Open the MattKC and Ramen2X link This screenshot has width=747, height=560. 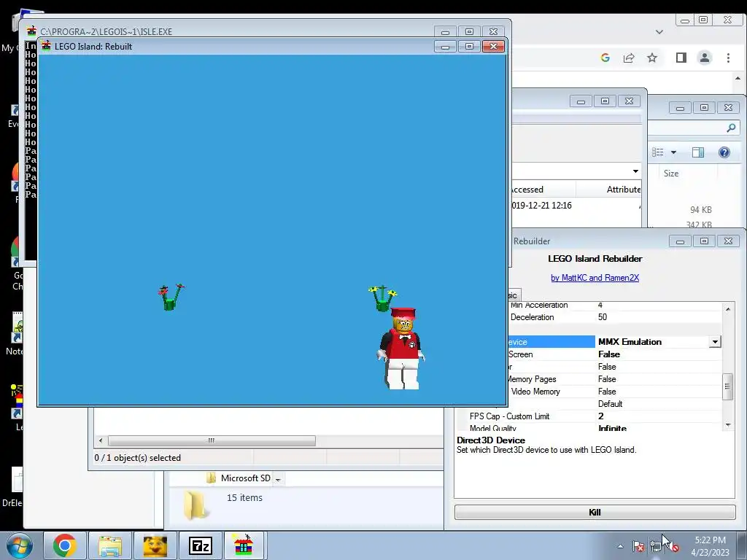(x=595, y=278)
